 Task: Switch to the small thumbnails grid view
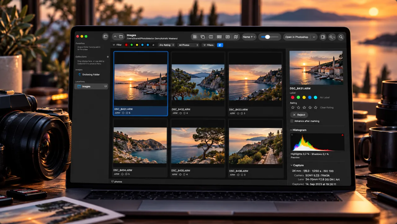219,37
